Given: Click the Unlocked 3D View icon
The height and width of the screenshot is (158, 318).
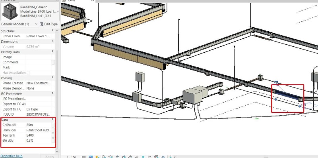Looking at the screenshot, I should click(130, 157).
